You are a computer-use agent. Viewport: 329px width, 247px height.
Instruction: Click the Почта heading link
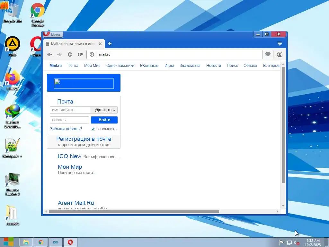(65, 102)
